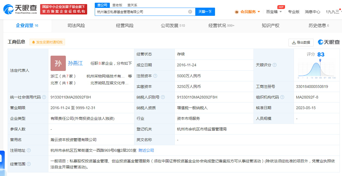342x176 pixels.
Task: Open the 司法风险 tab
Action: click(76, 26)
